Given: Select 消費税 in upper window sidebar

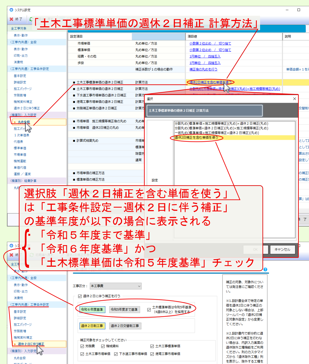Looking at the screenshot, I should pos(19,62).
